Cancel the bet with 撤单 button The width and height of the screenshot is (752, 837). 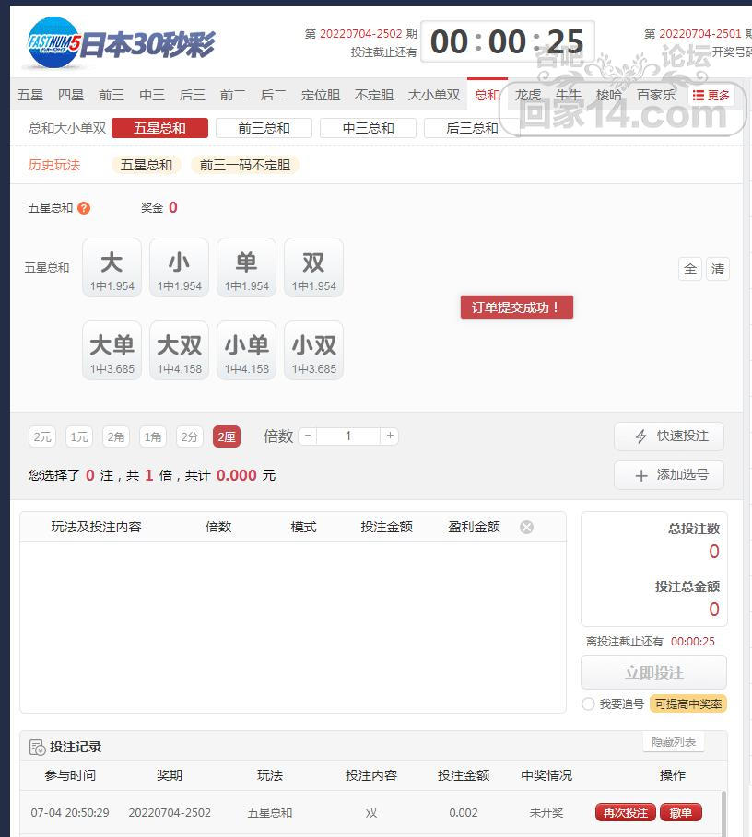681,813
